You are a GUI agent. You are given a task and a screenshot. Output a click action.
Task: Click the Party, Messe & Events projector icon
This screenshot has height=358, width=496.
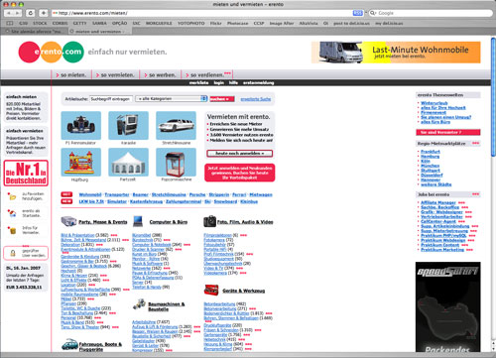pos(68,221)
